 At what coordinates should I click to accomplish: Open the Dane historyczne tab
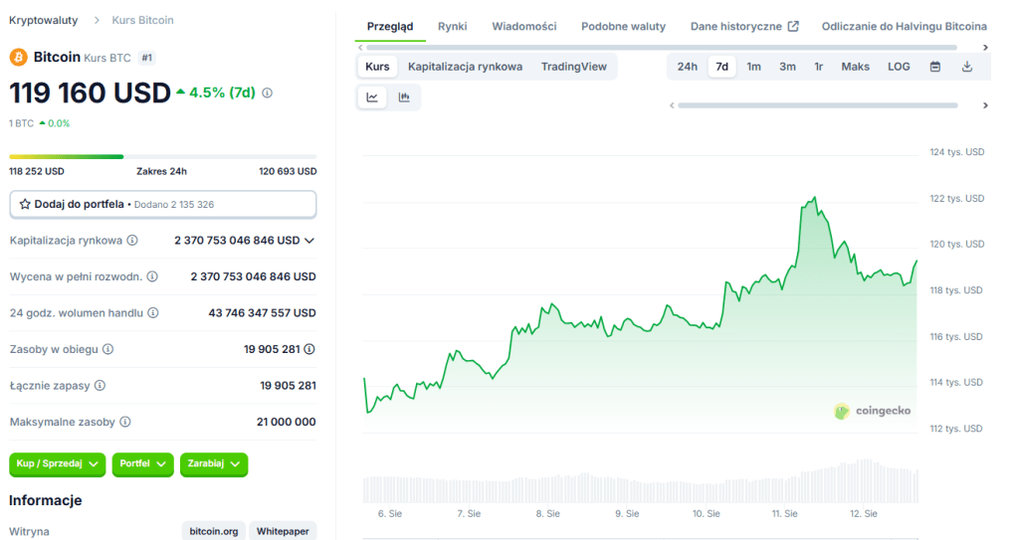744,27
